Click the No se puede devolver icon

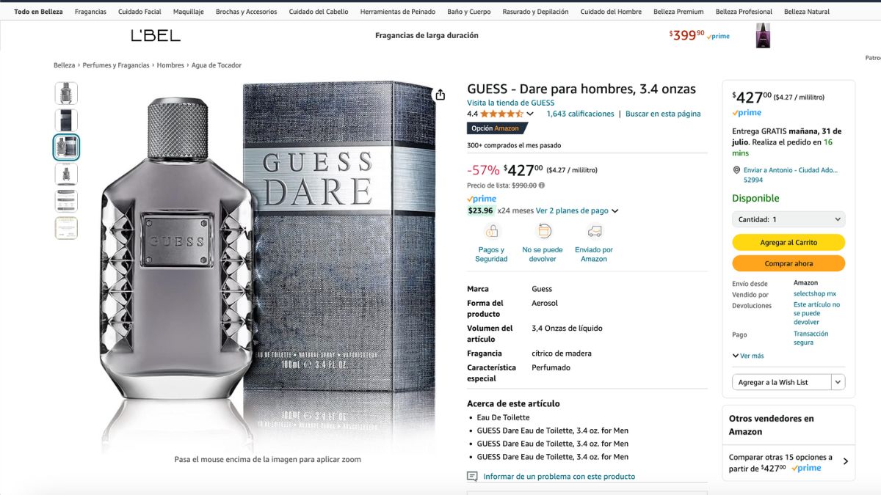pos(543,231)
